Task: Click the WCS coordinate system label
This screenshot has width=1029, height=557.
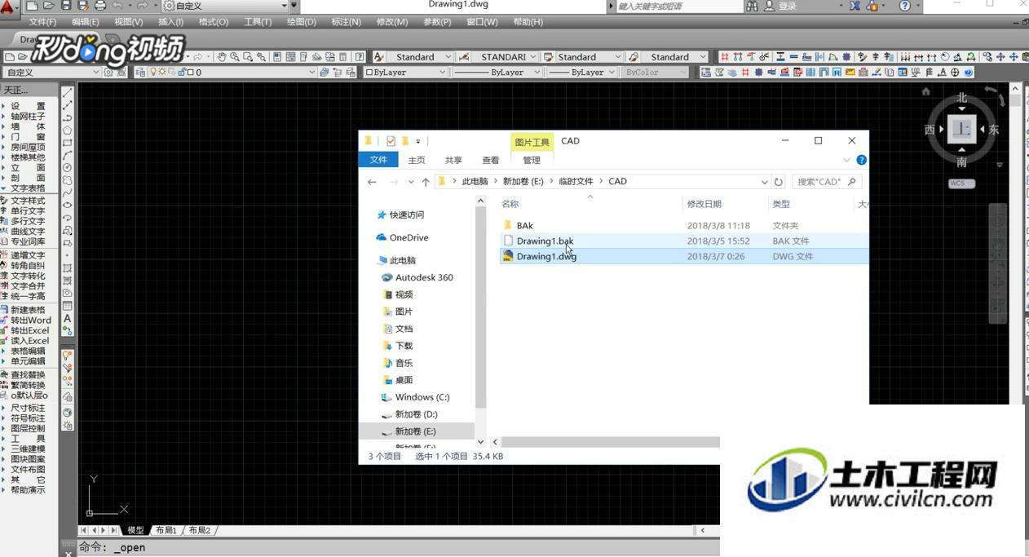Action: click(x=961, y=183)
